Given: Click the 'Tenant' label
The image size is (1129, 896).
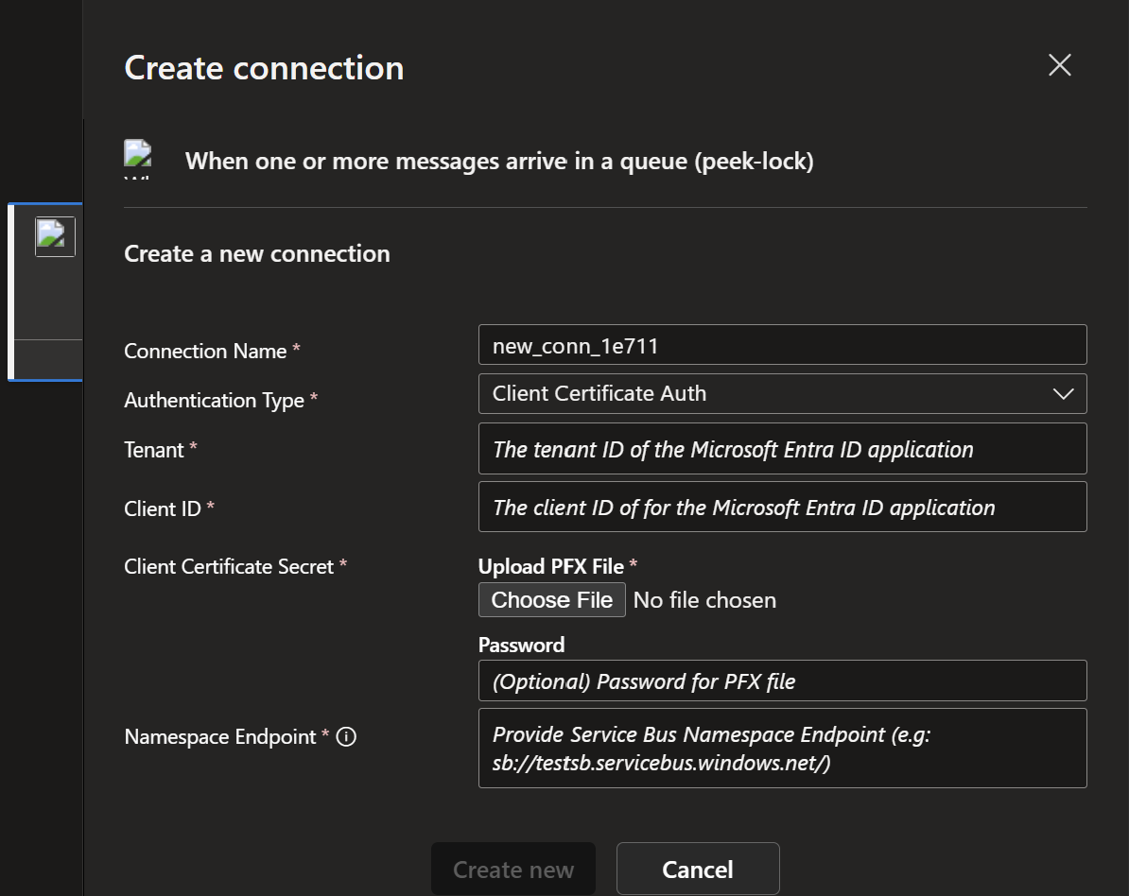Looking at the screenshot, I should point(154,450).
